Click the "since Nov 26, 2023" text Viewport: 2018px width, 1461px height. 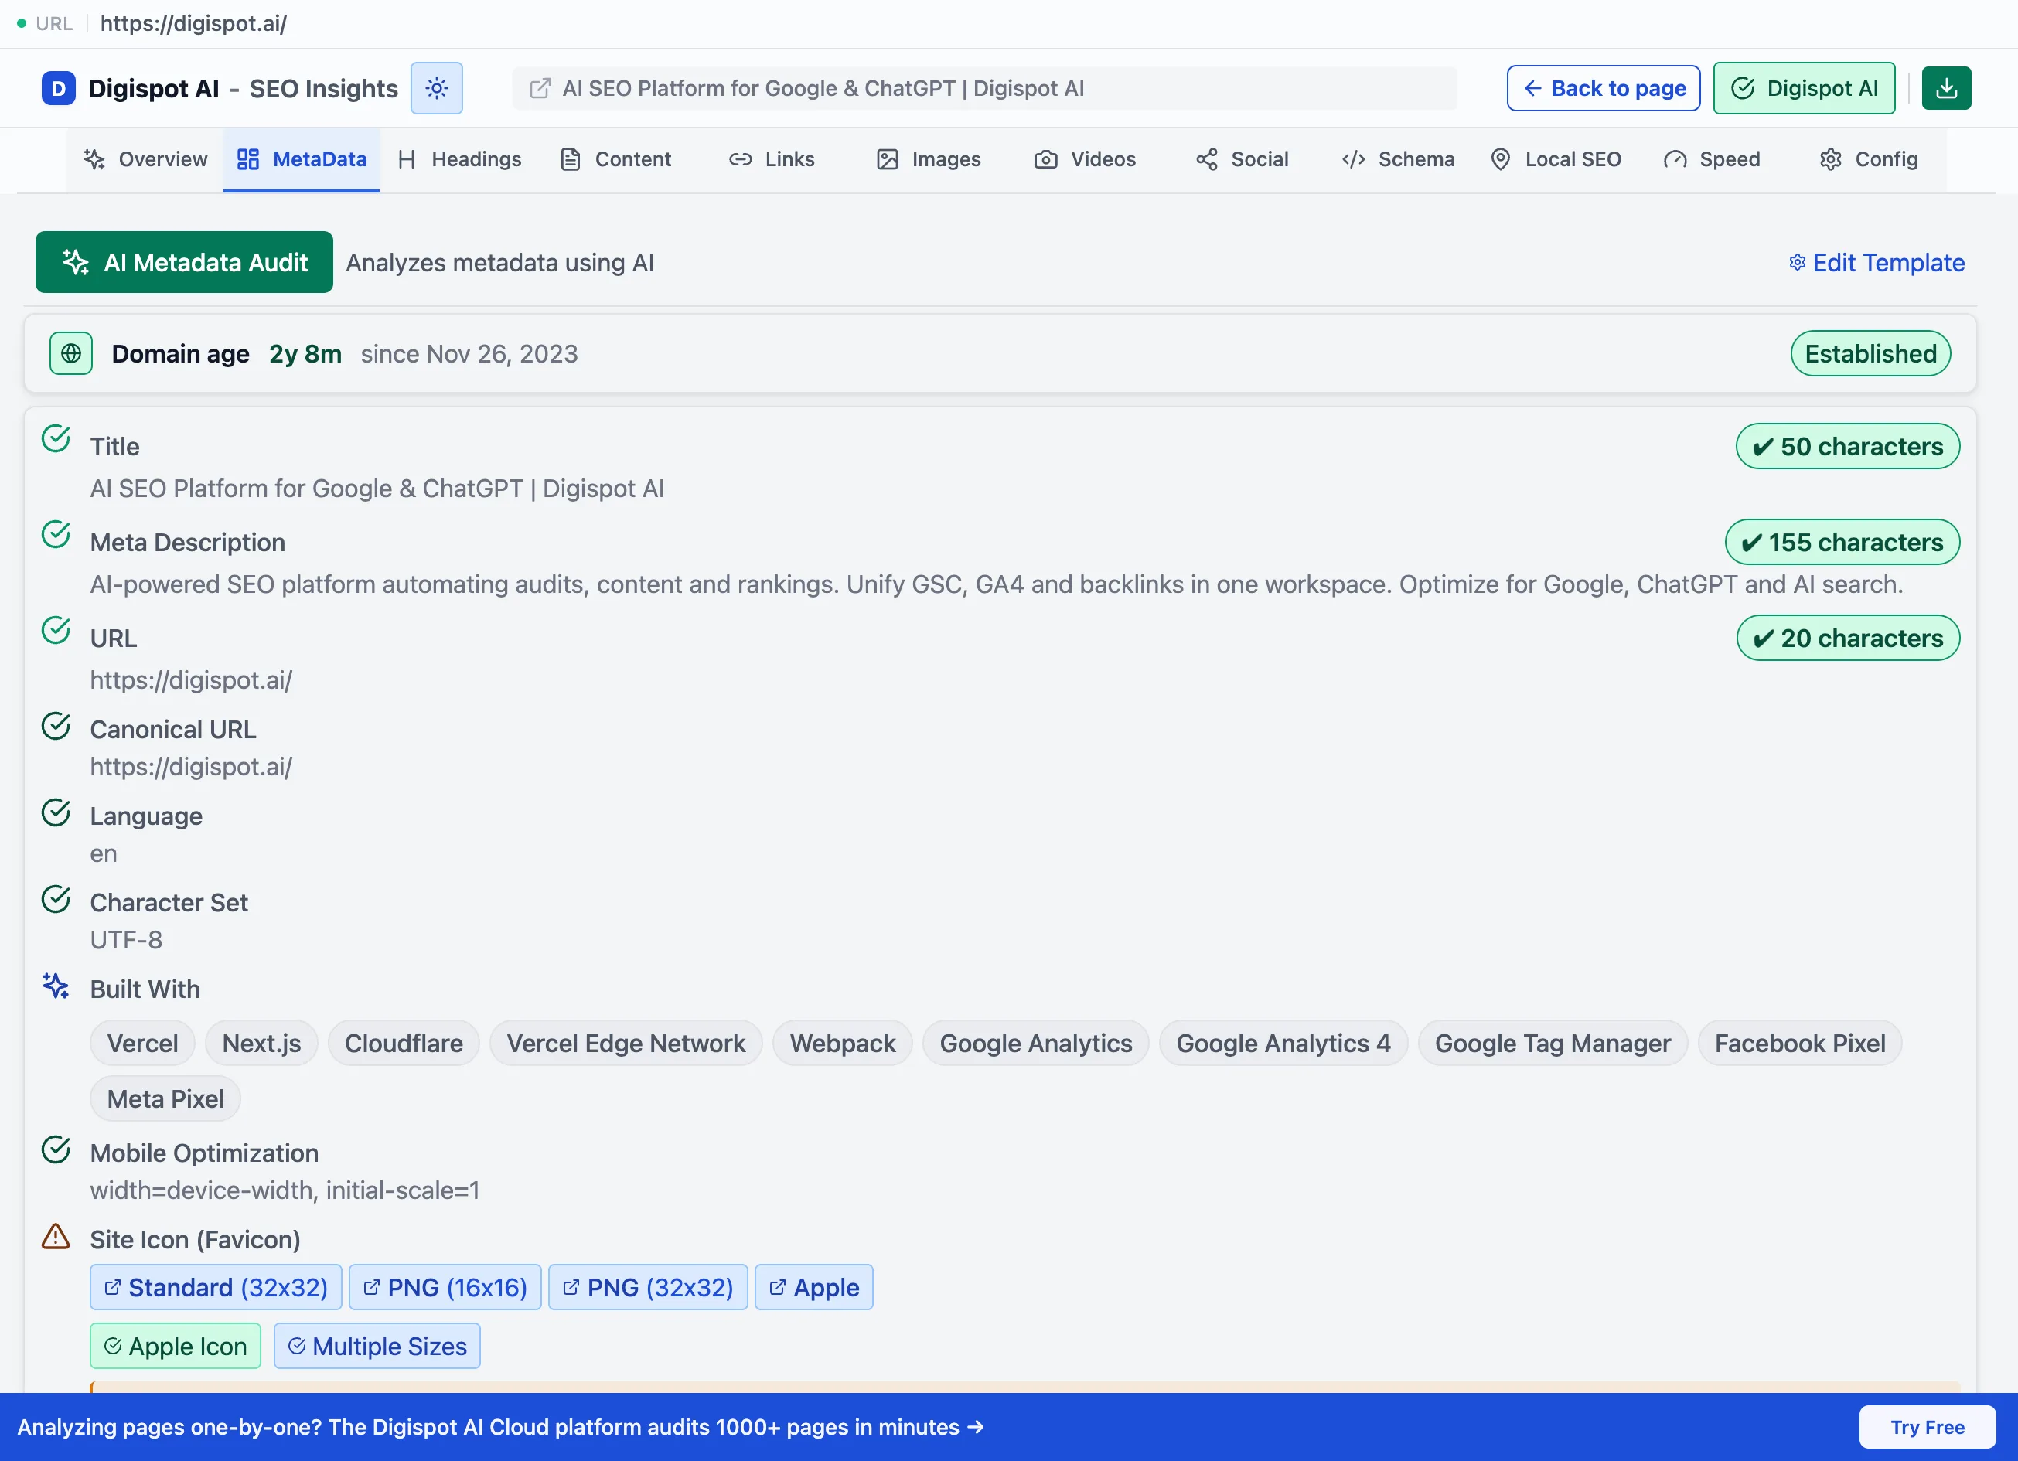coord(469,354)
